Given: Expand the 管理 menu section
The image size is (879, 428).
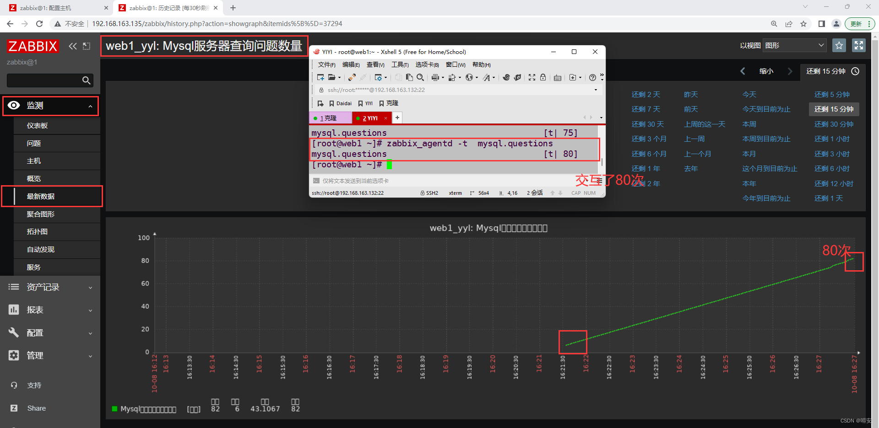Looking at the screenshot, I should [x=50, y=355].
